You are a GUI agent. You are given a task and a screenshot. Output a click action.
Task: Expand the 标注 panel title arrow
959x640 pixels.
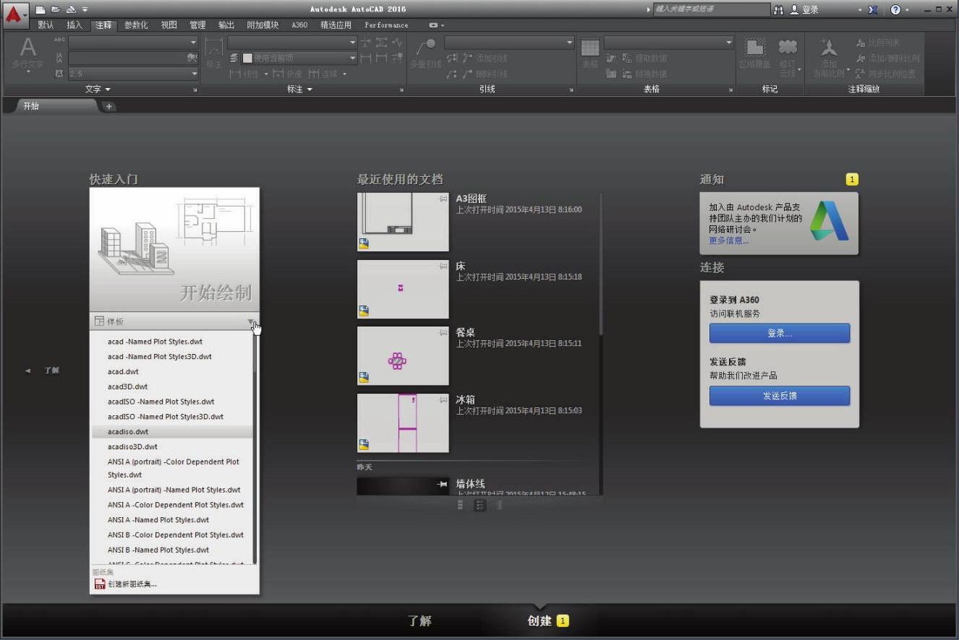310,90
